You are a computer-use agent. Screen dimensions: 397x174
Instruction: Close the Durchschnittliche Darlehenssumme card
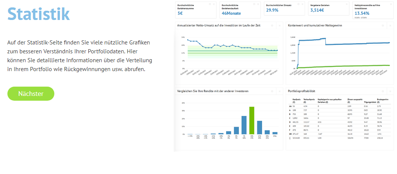[214, 4]
